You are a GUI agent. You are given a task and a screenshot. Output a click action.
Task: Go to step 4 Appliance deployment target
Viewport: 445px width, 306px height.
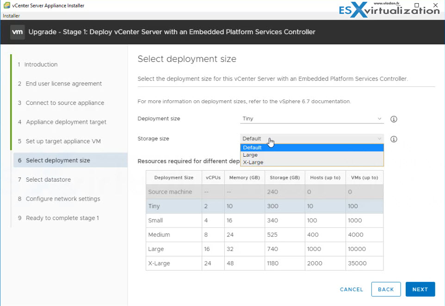click(62, 122)
